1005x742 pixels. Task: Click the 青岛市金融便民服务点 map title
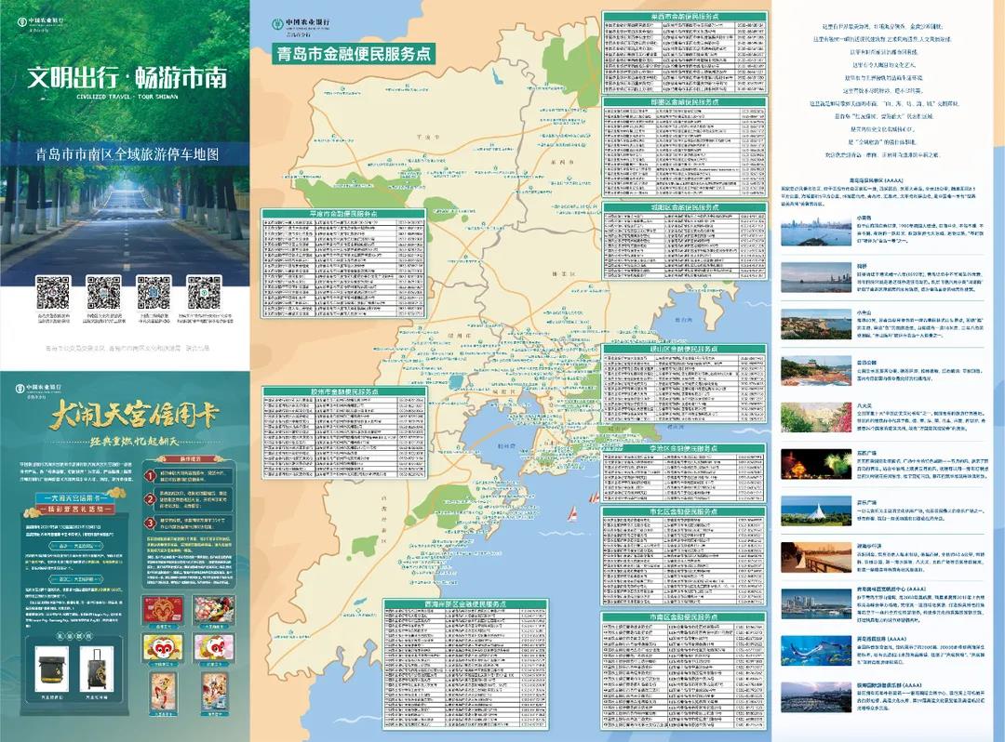pos(354,54)
